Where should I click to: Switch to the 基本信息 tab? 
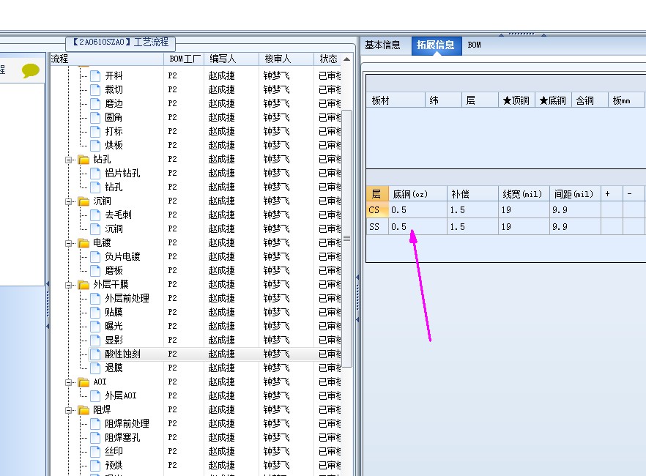tap(382, 45)
